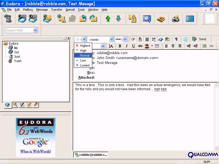Open the Mailbox menu
The width and height of the screenshot is (219, 164).
click(28, 10)
